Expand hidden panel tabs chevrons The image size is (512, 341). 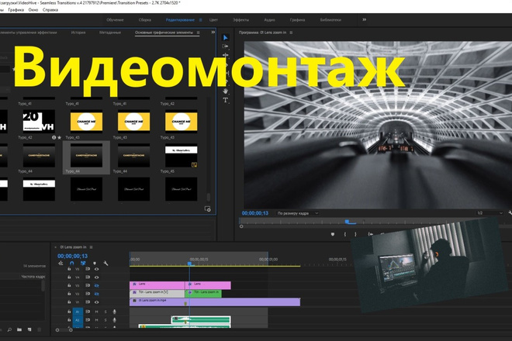(213, 33)
